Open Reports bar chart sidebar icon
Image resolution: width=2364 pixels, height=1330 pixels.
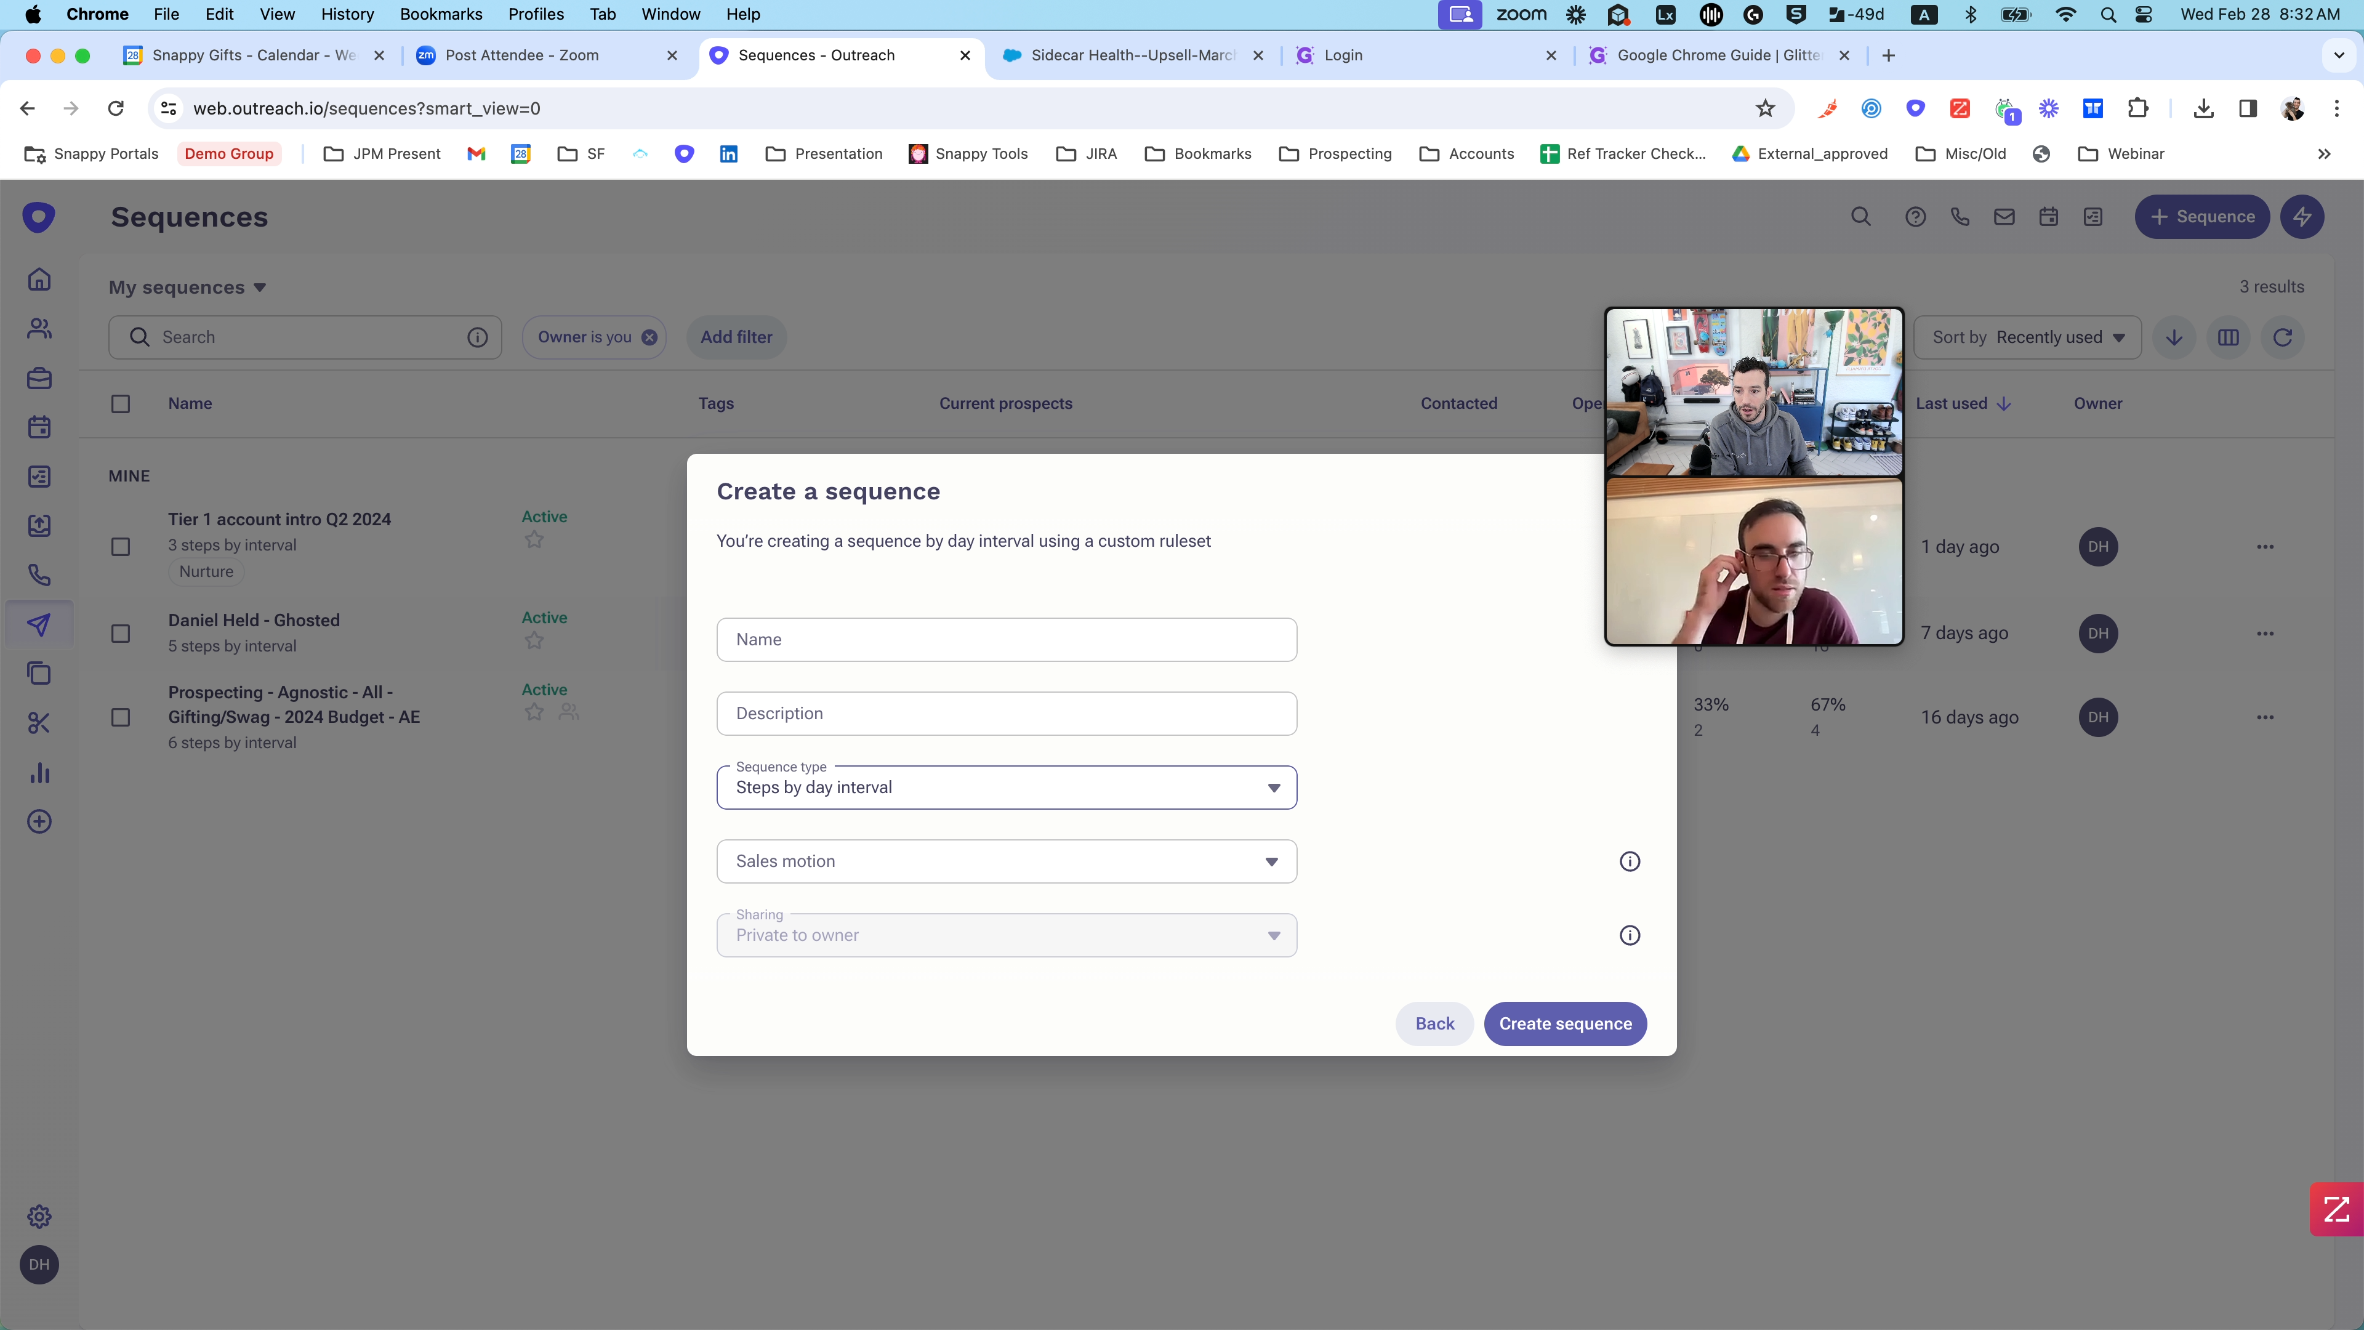tap(39, 773)
